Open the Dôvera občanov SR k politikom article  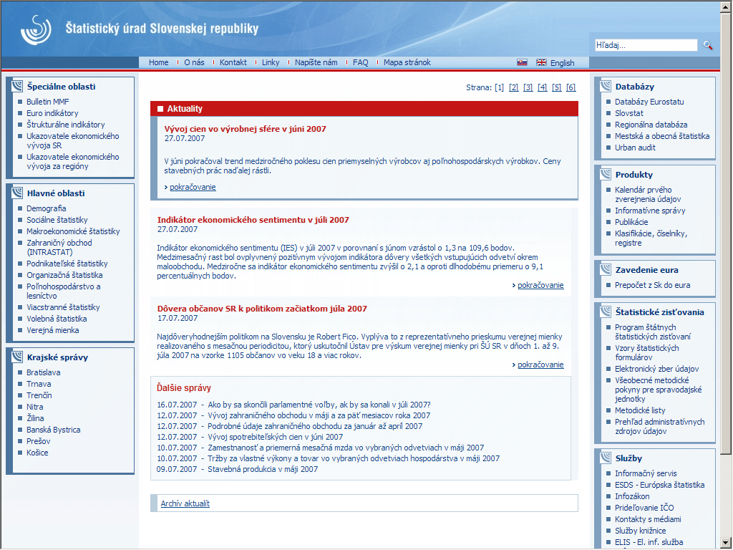point(262,309)
